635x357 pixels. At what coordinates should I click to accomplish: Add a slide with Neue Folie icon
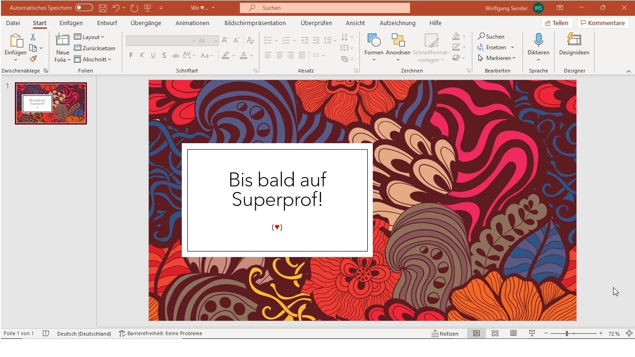62,40
